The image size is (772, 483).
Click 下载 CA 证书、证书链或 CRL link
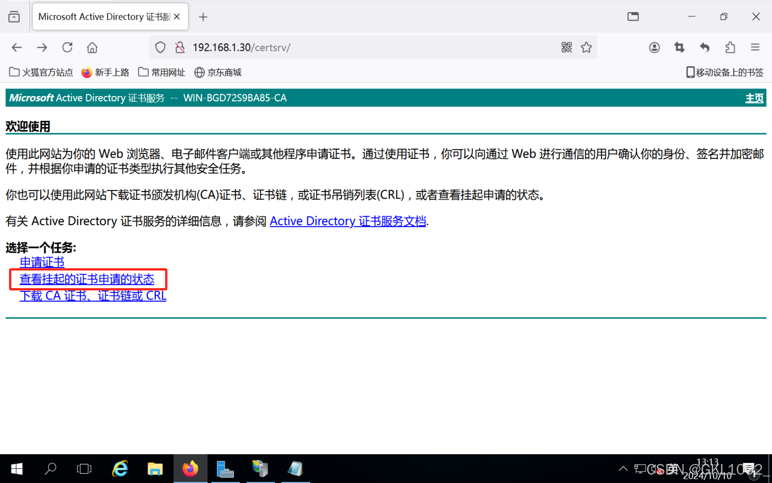pyautogui.click(x=93, y=295)
